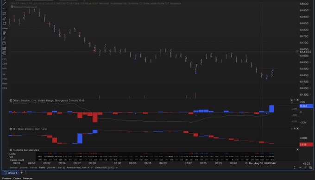Click the Delta row label
The width and height of the screenshot is (315, 180).
(13, 154)
